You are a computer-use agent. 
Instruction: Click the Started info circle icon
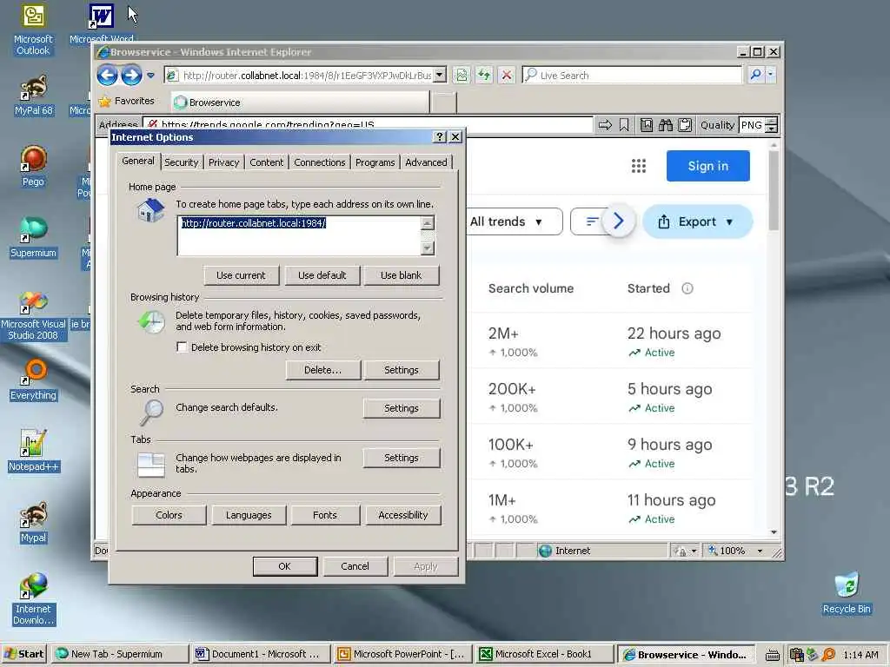(x=687, y=288)
